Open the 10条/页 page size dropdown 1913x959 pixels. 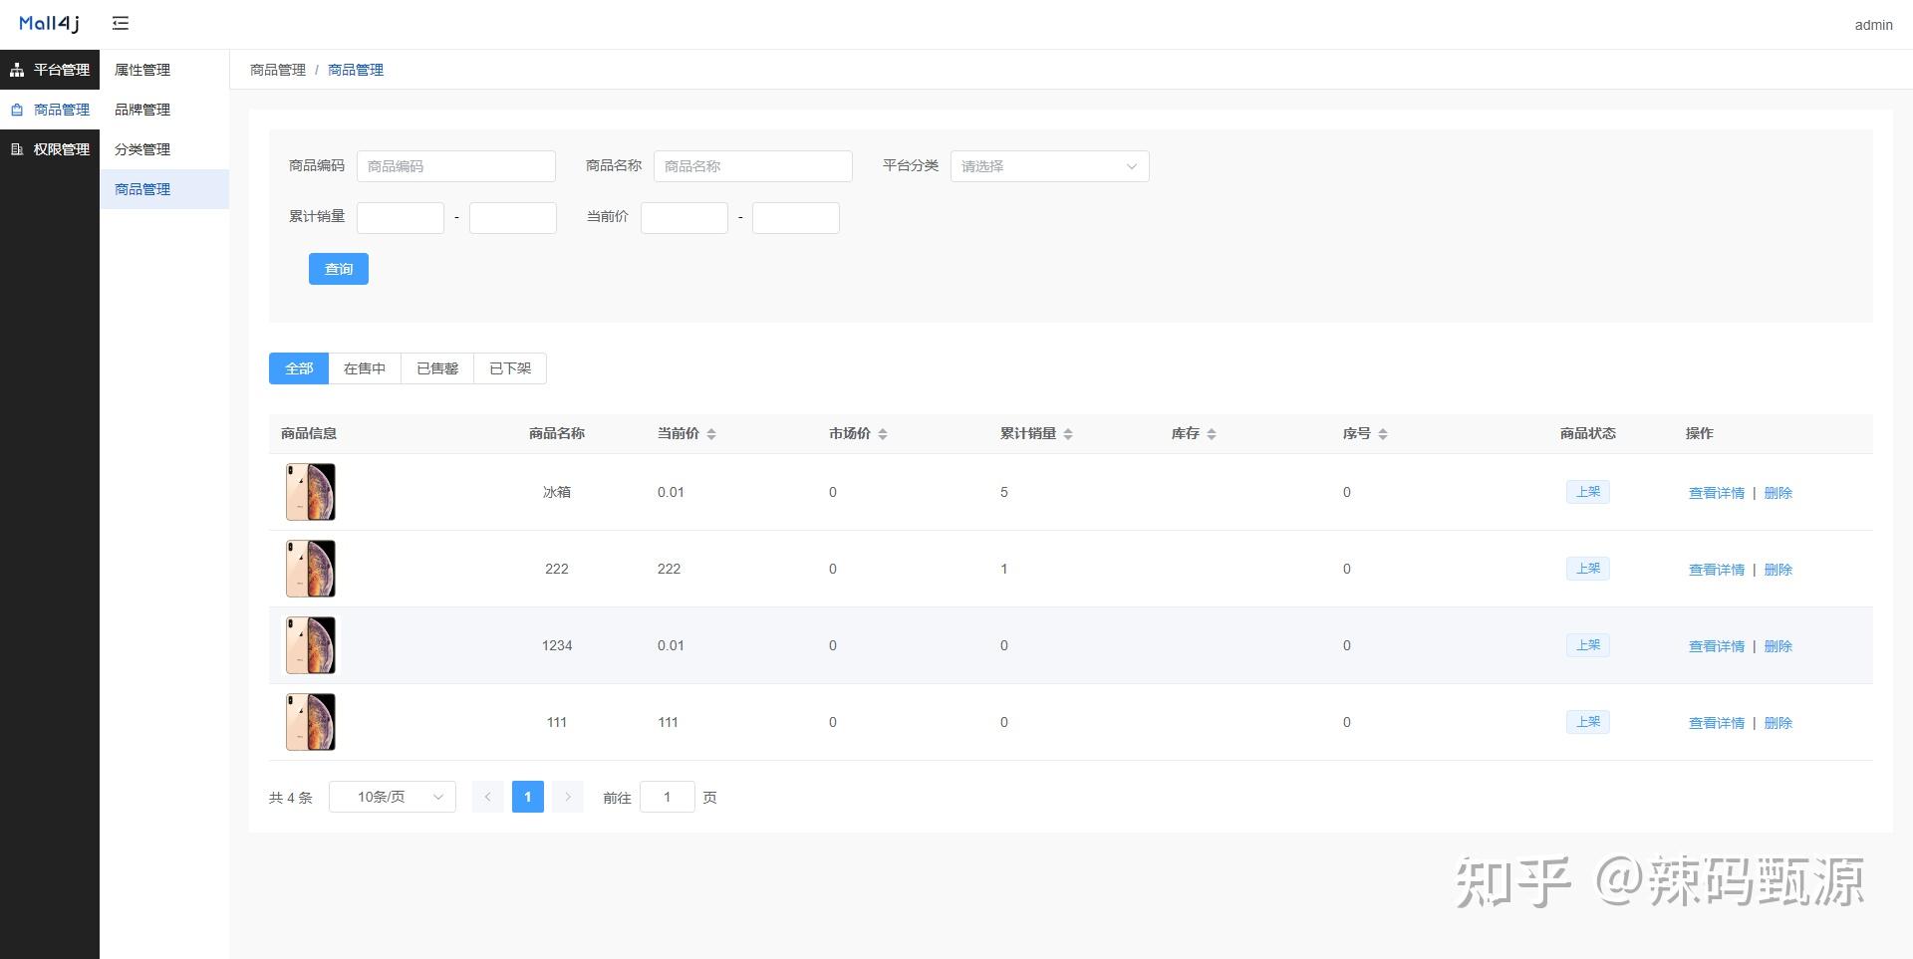[x=392, y=797]
